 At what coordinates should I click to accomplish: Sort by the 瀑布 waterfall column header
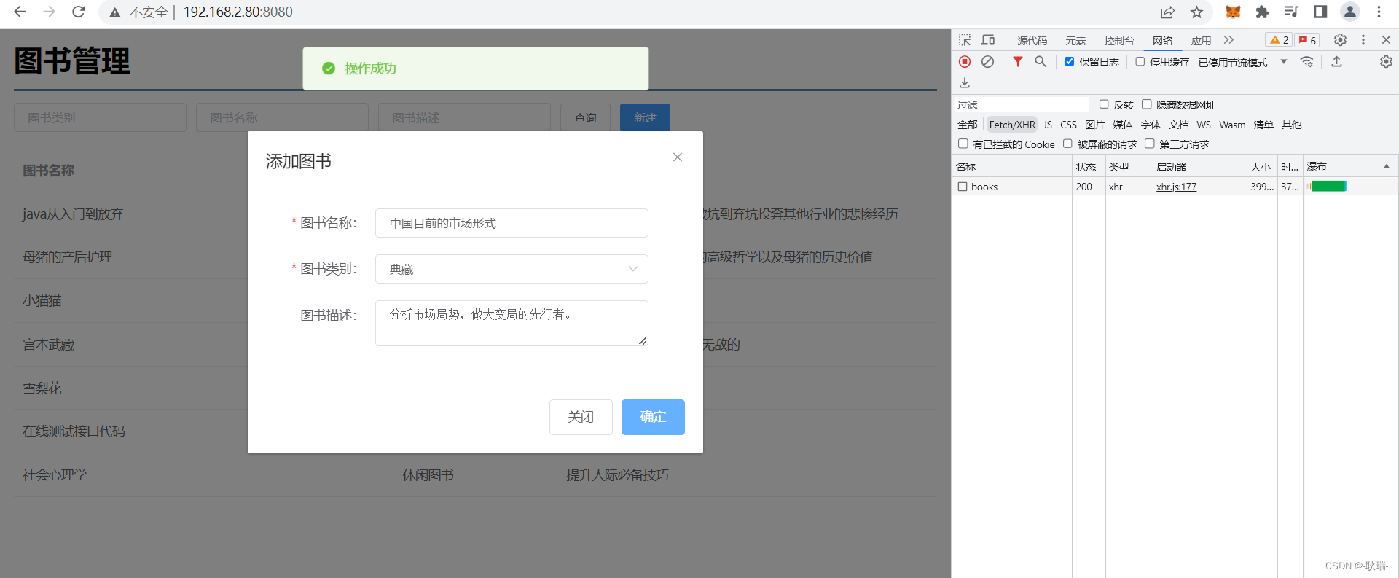1350,166
